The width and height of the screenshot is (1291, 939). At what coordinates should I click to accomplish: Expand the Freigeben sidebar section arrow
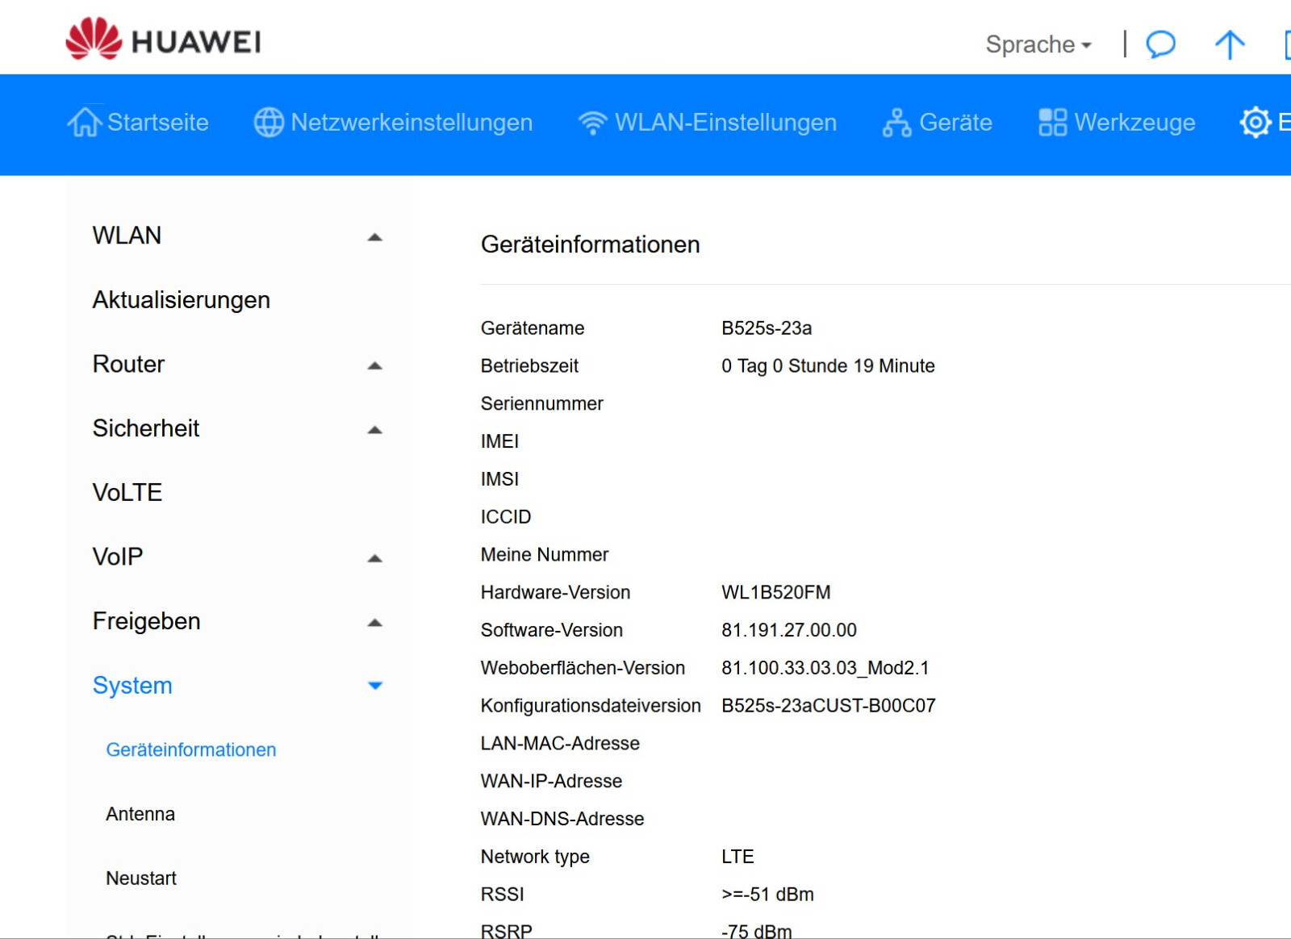(374, 623)
